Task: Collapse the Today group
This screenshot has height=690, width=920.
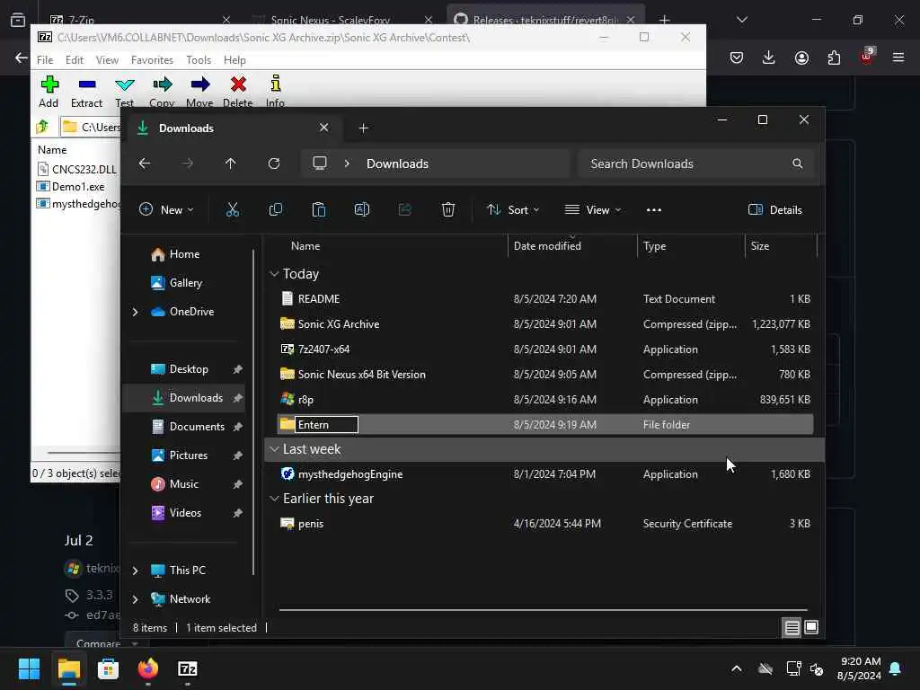Action: coord(274,274)
